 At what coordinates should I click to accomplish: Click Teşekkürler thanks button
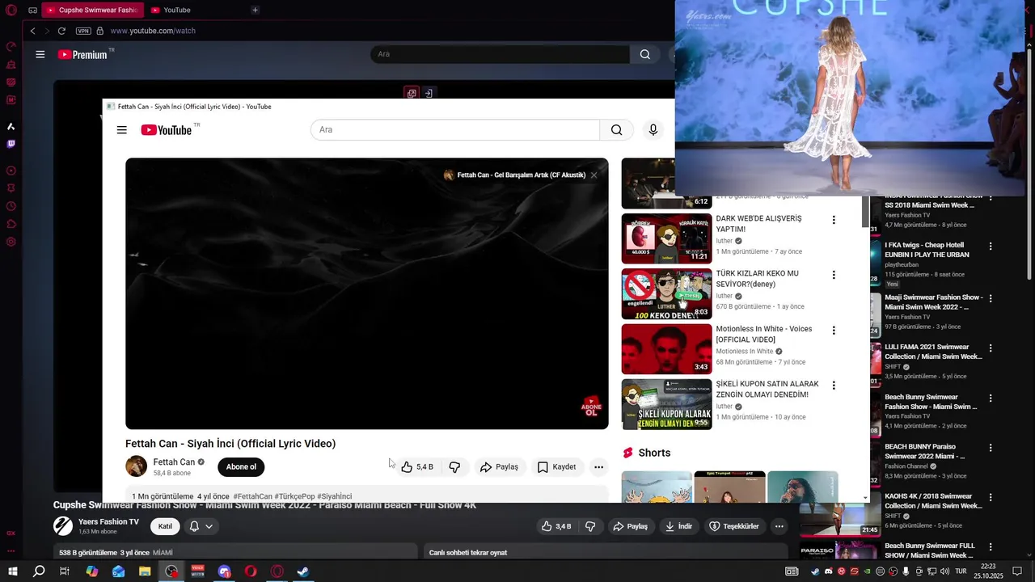pyautogui.click(x=733, y=526)
